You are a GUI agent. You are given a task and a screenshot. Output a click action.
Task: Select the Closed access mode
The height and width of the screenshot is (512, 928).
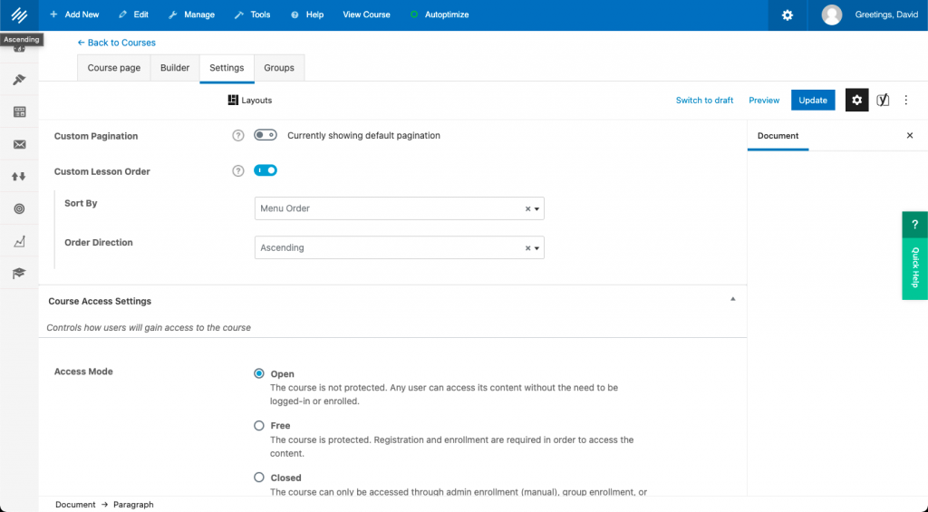coord(260,478)
